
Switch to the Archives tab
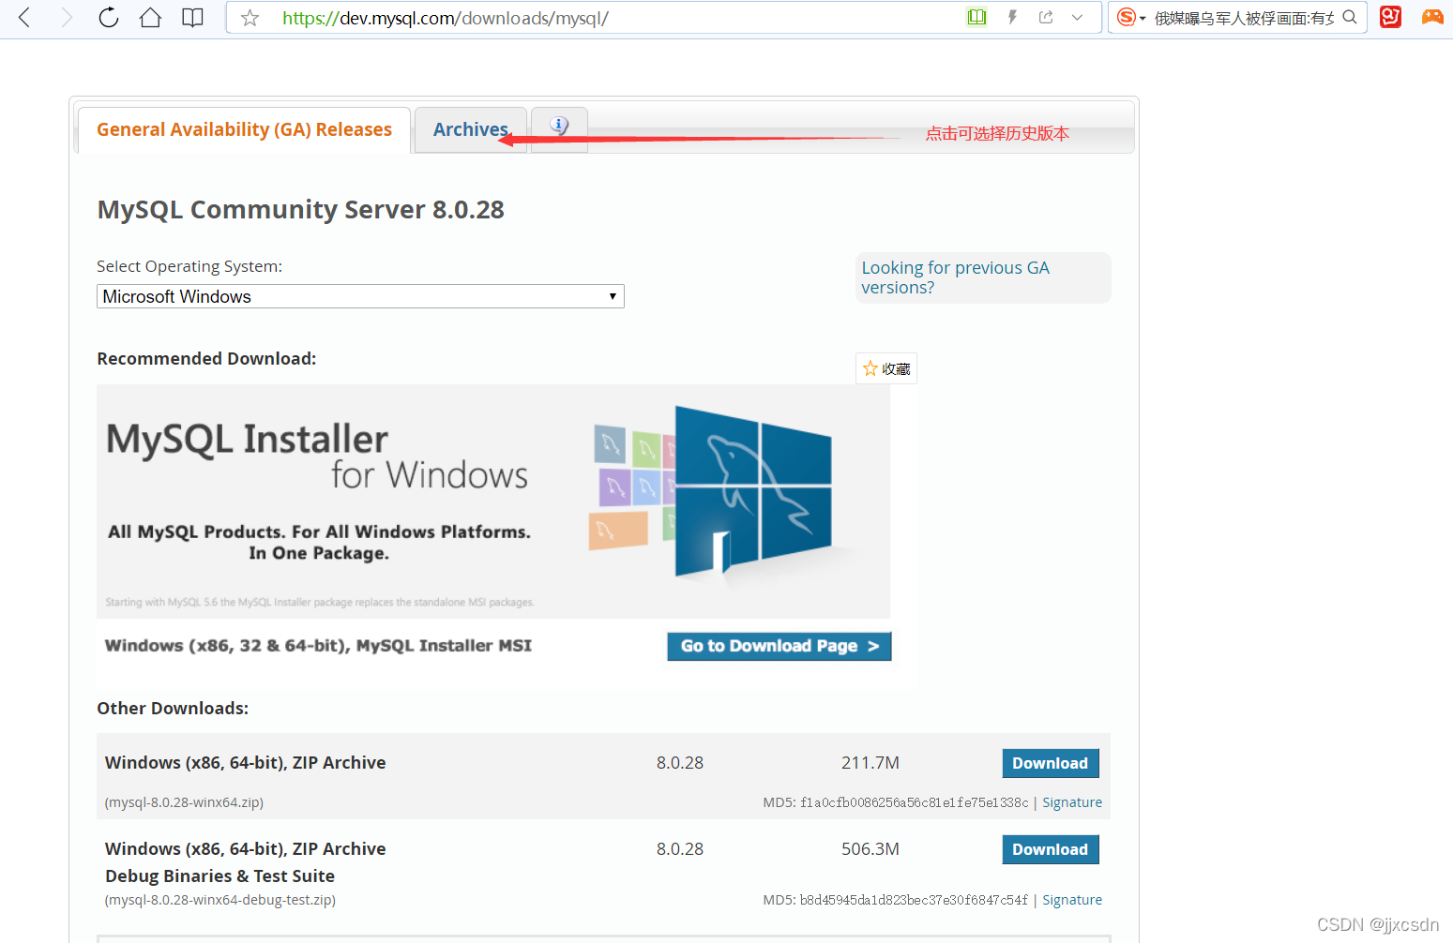coord(471,129)
